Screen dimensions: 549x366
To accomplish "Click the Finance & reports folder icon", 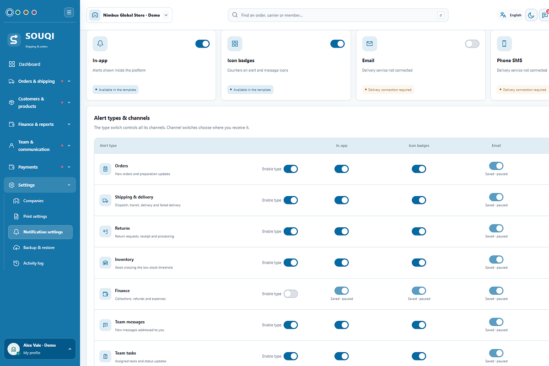I will click(12, 124).
